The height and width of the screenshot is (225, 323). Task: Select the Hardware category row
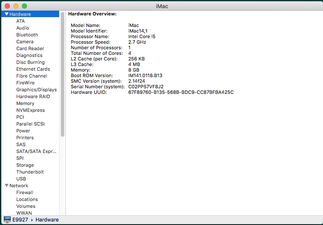click(30, 14)
